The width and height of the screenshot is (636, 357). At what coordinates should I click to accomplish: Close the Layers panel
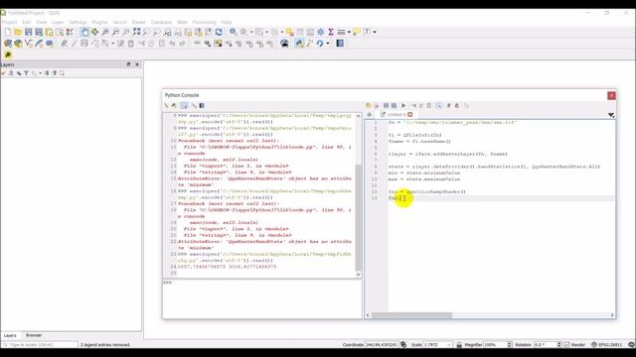137,64
